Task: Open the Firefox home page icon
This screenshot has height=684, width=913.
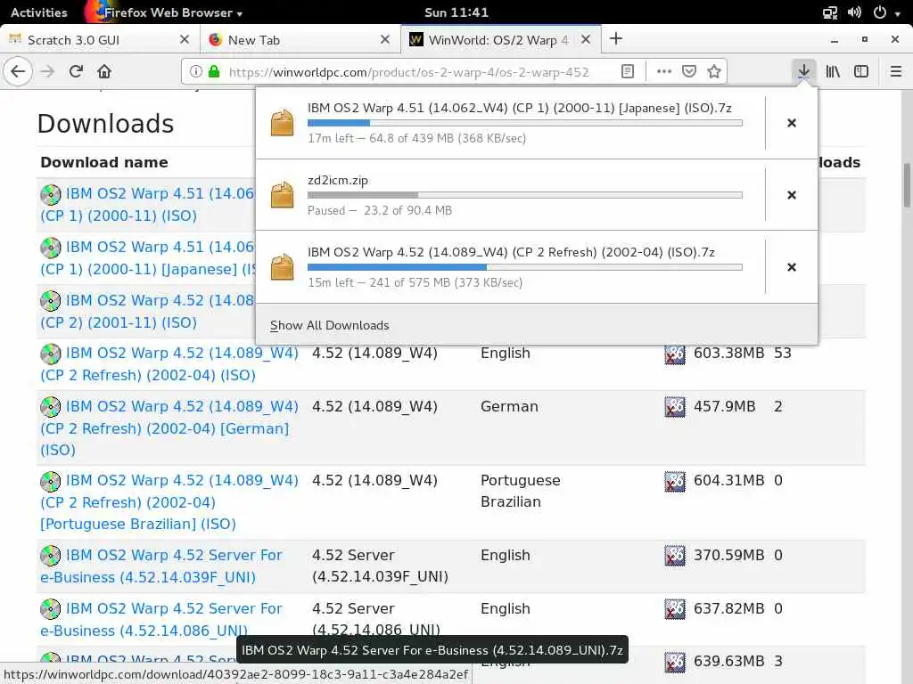Action: click(x=104, y=71)
